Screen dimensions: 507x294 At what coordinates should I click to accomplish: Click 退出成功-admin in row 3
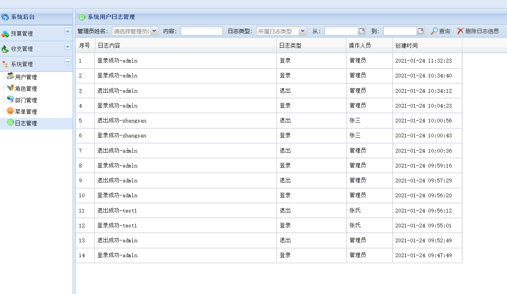coord(117,91)
